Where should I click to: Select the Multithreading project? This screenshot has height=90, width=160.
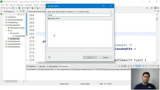[x=13, y=47]
